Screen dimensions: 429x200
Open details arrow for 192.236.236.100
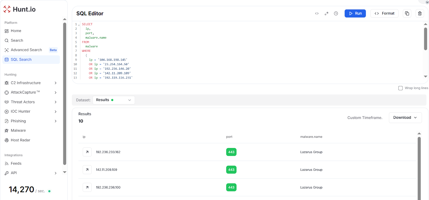(87, 187)
